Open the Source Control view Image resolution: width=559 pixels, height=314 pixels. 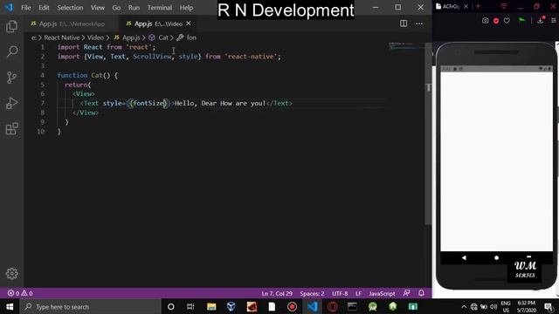click(x=11, y=78)
